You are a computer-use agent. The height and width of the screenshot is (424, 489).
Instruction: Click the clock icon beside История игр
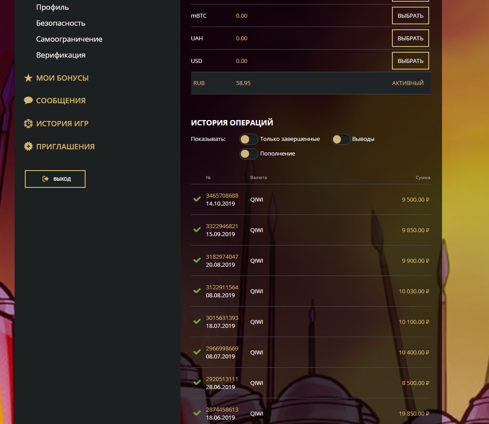[28, 124]
